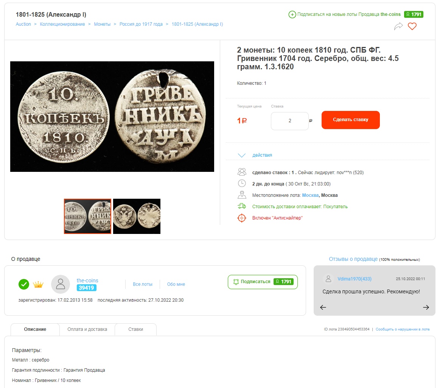Open Сообщить о нарушении в лоте link

pos(403,329)
